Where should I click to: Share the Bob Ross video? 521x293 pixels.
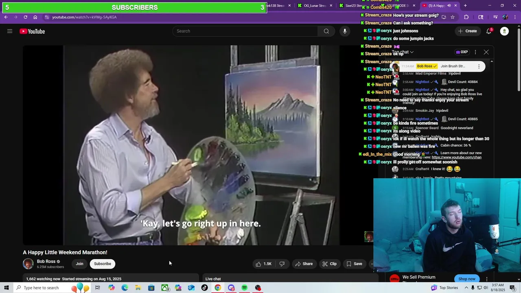[x=304, y=264]
